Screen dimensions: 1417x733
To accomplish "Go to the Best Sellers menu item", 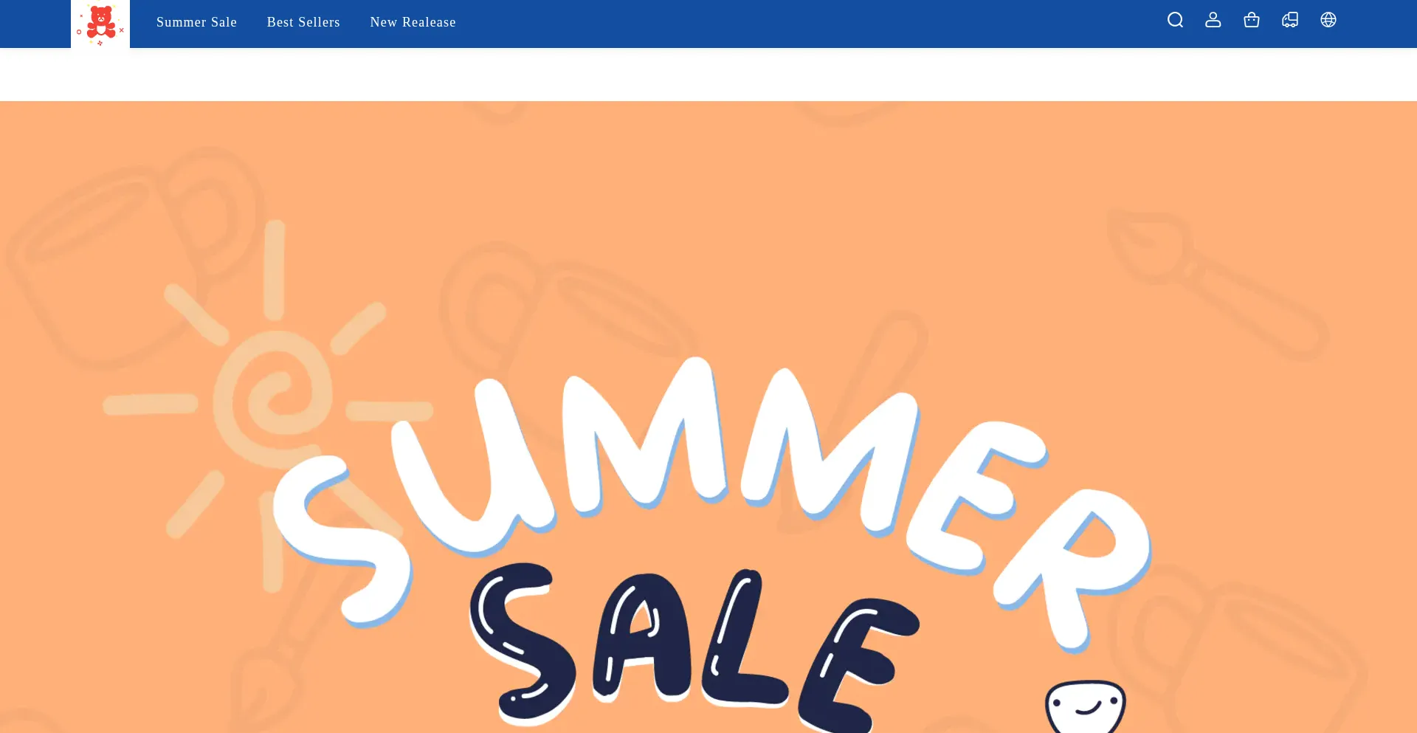I will click(x=303, y=22).
